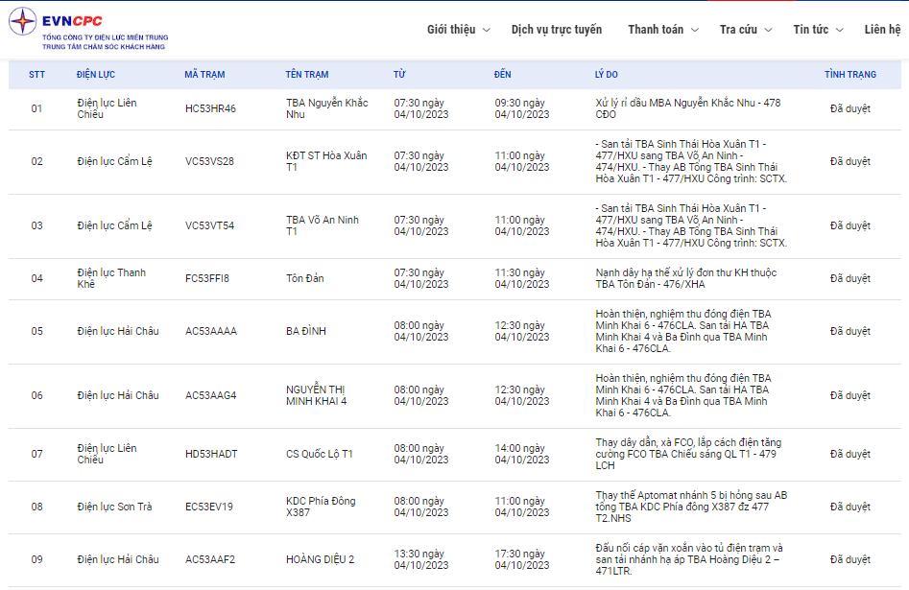This screenshot has width=909, height=590.
Task: Click HOÀNG DIỆU 2 station name
Action: click(x=320, y=559)
